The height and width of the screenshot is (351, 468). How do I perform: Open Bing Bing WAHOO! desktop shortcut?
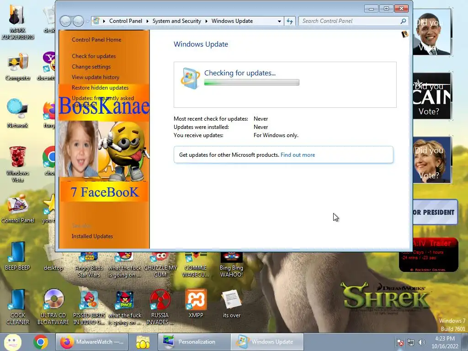click(231, 265)
